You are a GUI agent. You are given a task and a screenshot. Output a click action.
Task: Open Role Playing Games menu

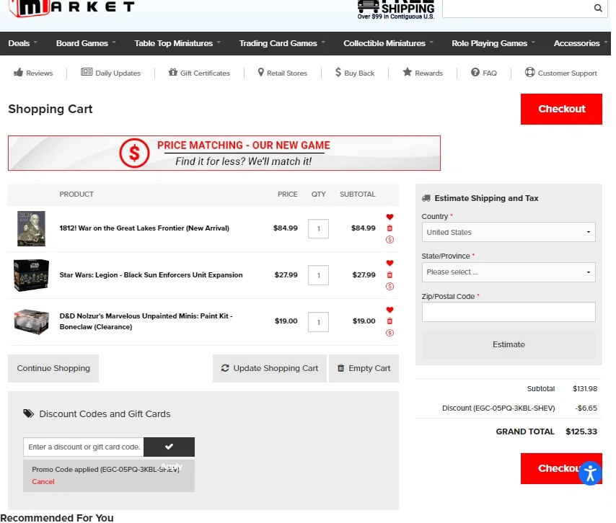pos(493,43)
